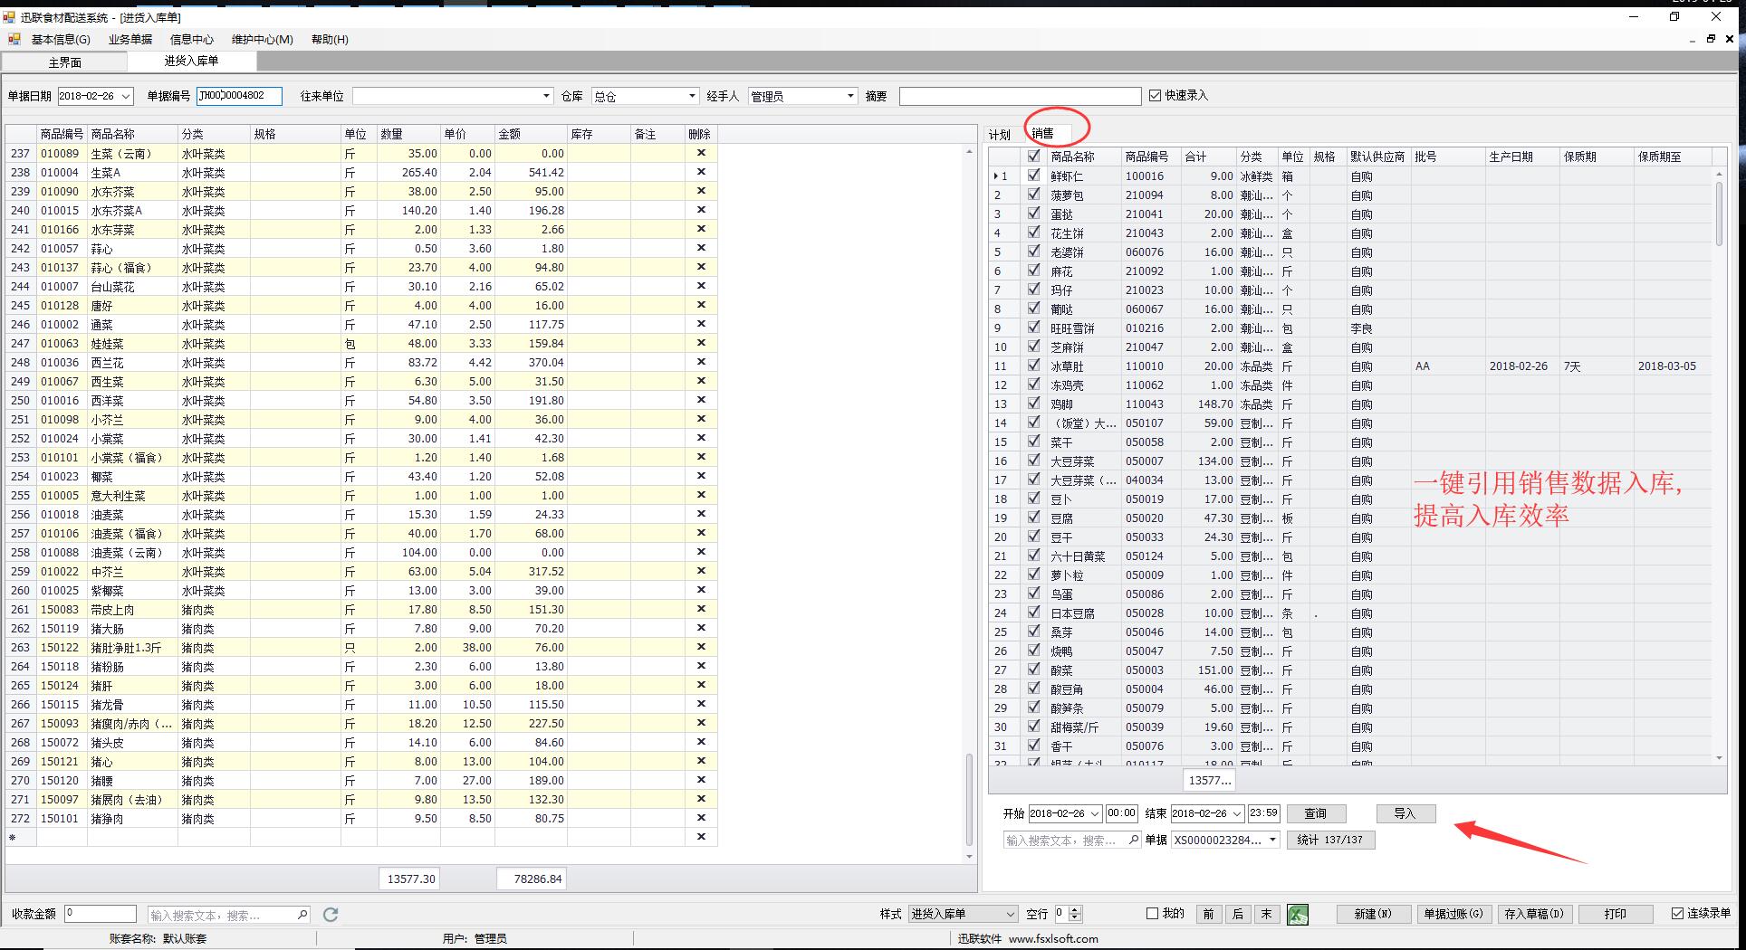Remove row 272 猪狰肉 using the delete X
The image size is (1746, 950).
tap(700, 818)
